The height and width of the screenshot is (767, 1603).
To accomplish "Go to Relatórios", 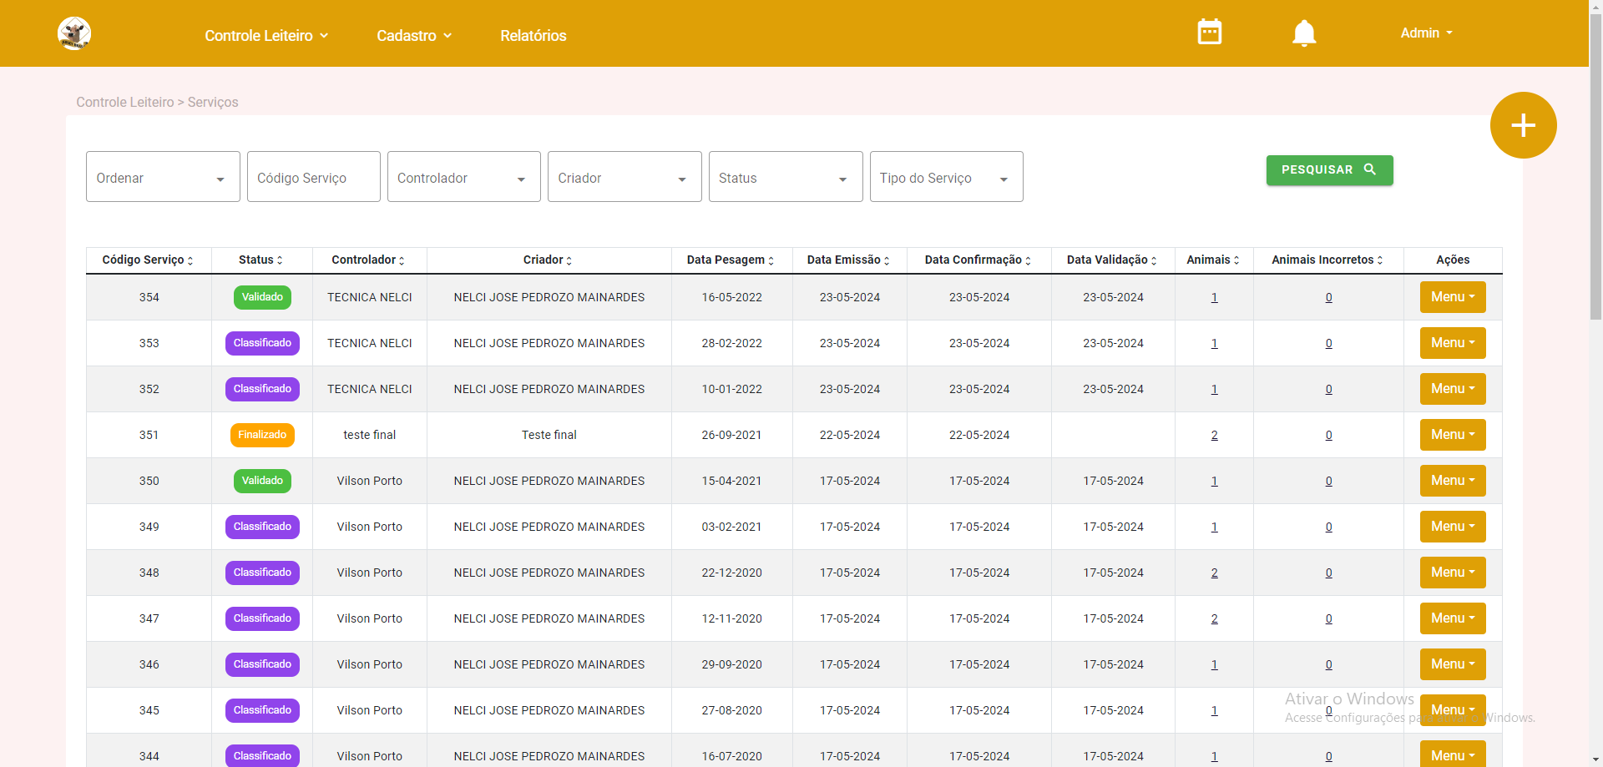I will (x=533, y=36).
